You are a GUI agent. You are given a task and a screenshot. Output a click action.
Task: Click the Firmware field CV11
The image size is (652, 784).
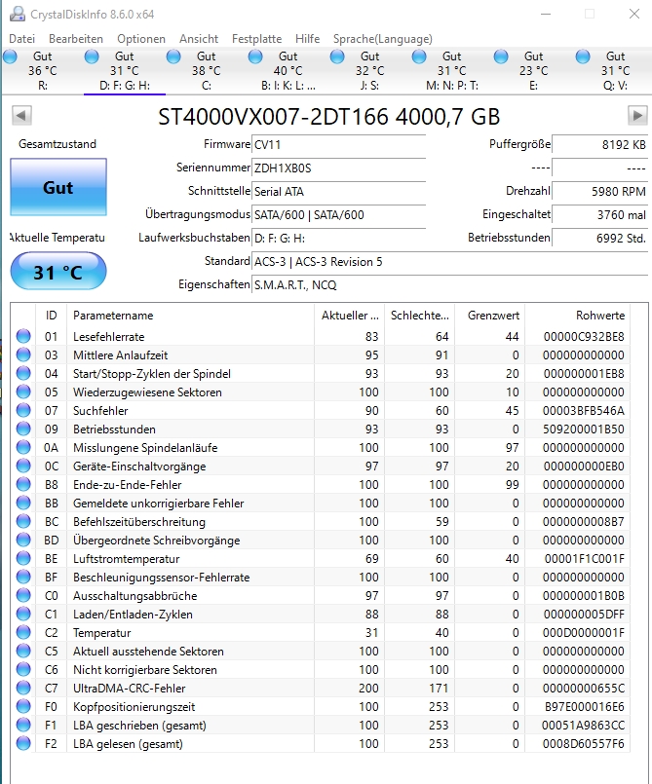coord(338,144)
